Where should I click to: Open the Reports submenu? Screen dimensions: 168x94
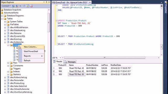click(31, 56)
